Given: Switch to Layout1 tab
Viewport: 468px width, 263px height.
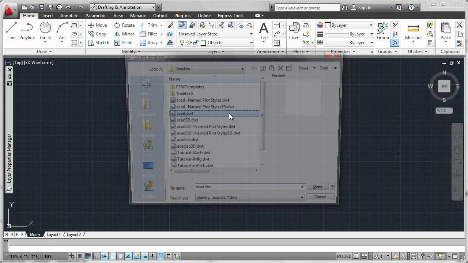Looking at the screenshot, I should [53, 235].
